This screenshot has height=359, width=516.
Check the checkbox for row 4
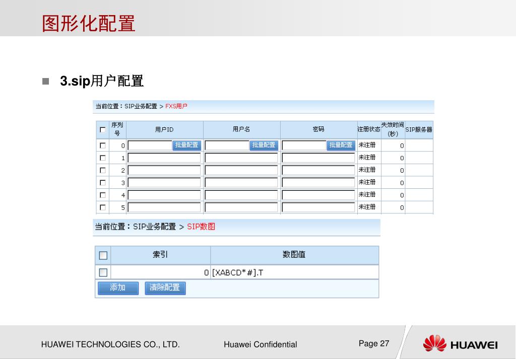tap(103, 195)
